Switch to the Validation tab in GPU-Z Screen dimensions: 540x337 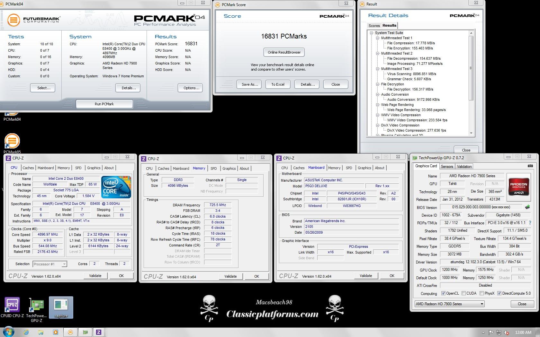pos(464,167)
